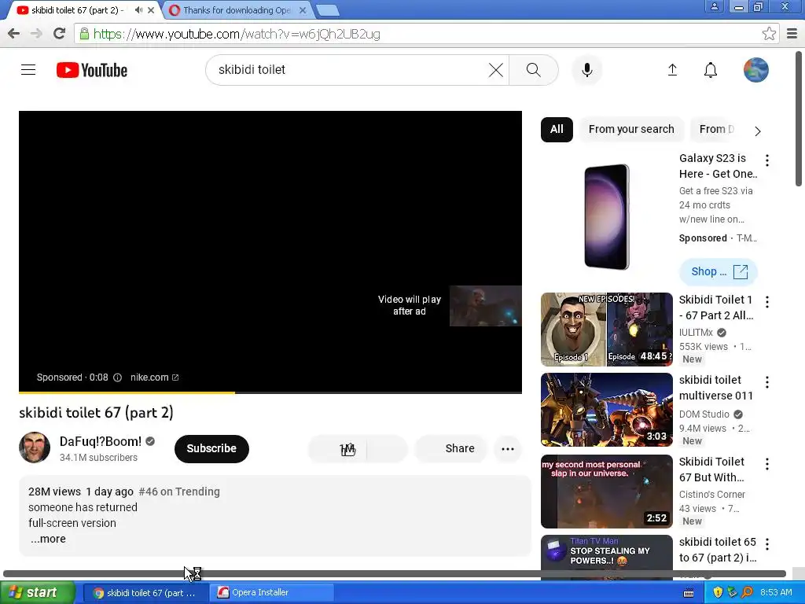Screen dimensions: 805x604
Task: Click the ad info circle icon
Action: (117, 377)
